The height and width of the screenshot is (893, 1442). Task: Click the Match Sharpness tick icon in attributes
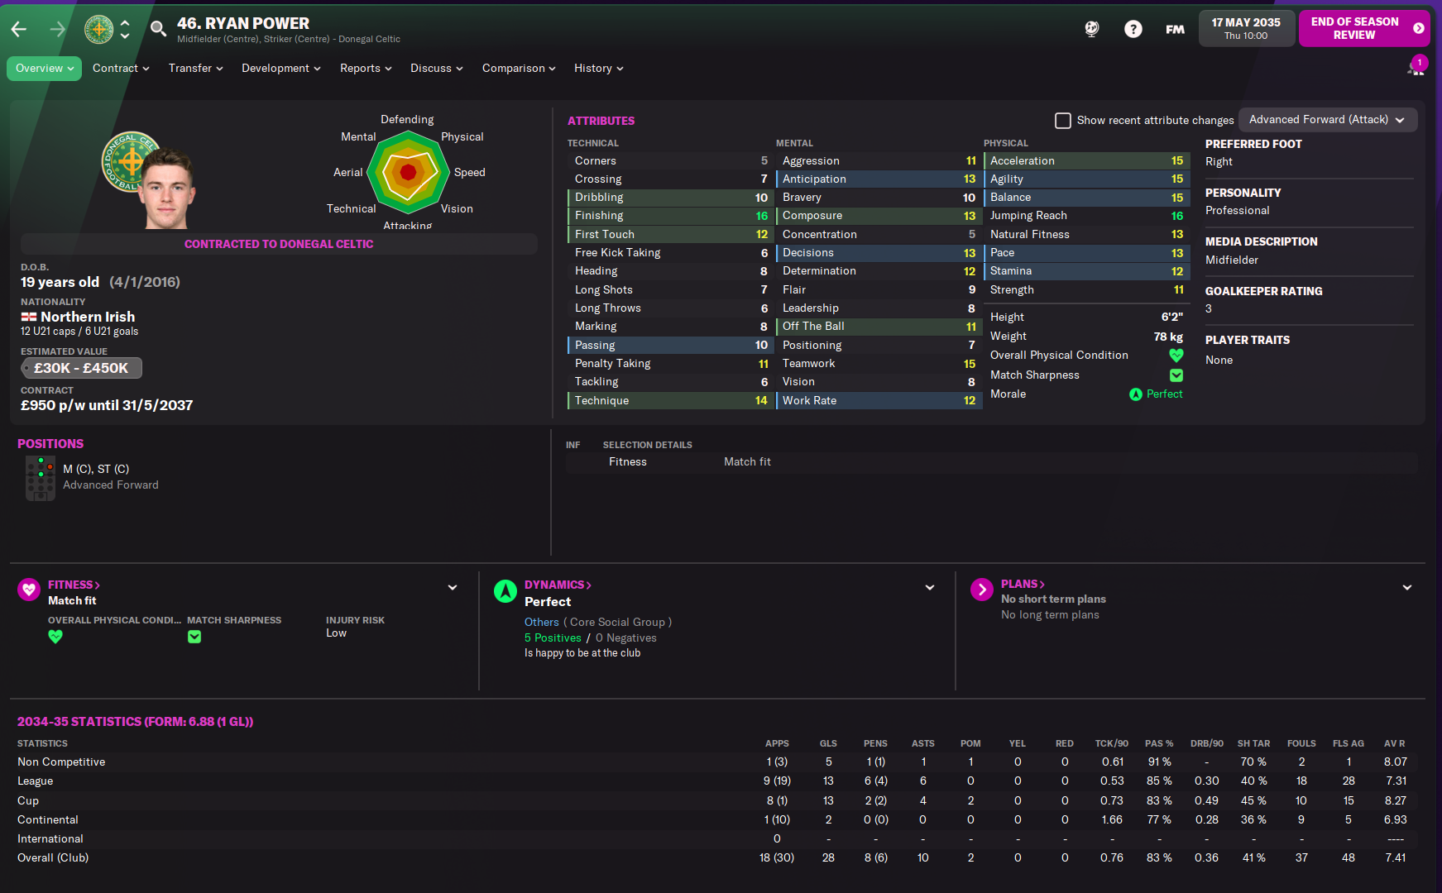click(x=1176, y=375)
